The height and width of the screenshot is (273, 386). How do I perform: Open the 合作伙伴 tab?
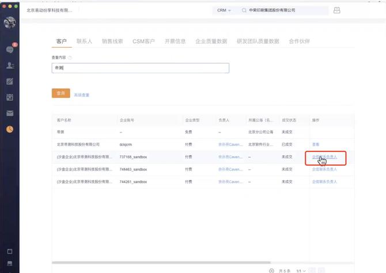click(299, 41)
